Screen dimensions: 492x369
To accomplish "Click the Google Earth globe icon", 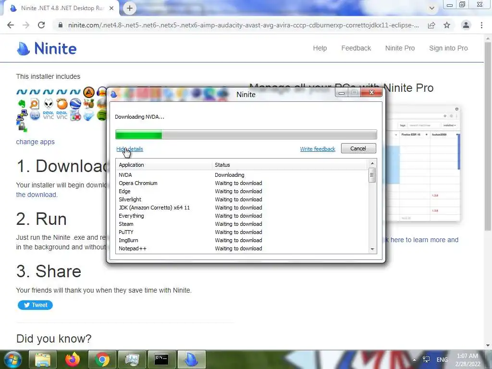I will click(75, 104).
